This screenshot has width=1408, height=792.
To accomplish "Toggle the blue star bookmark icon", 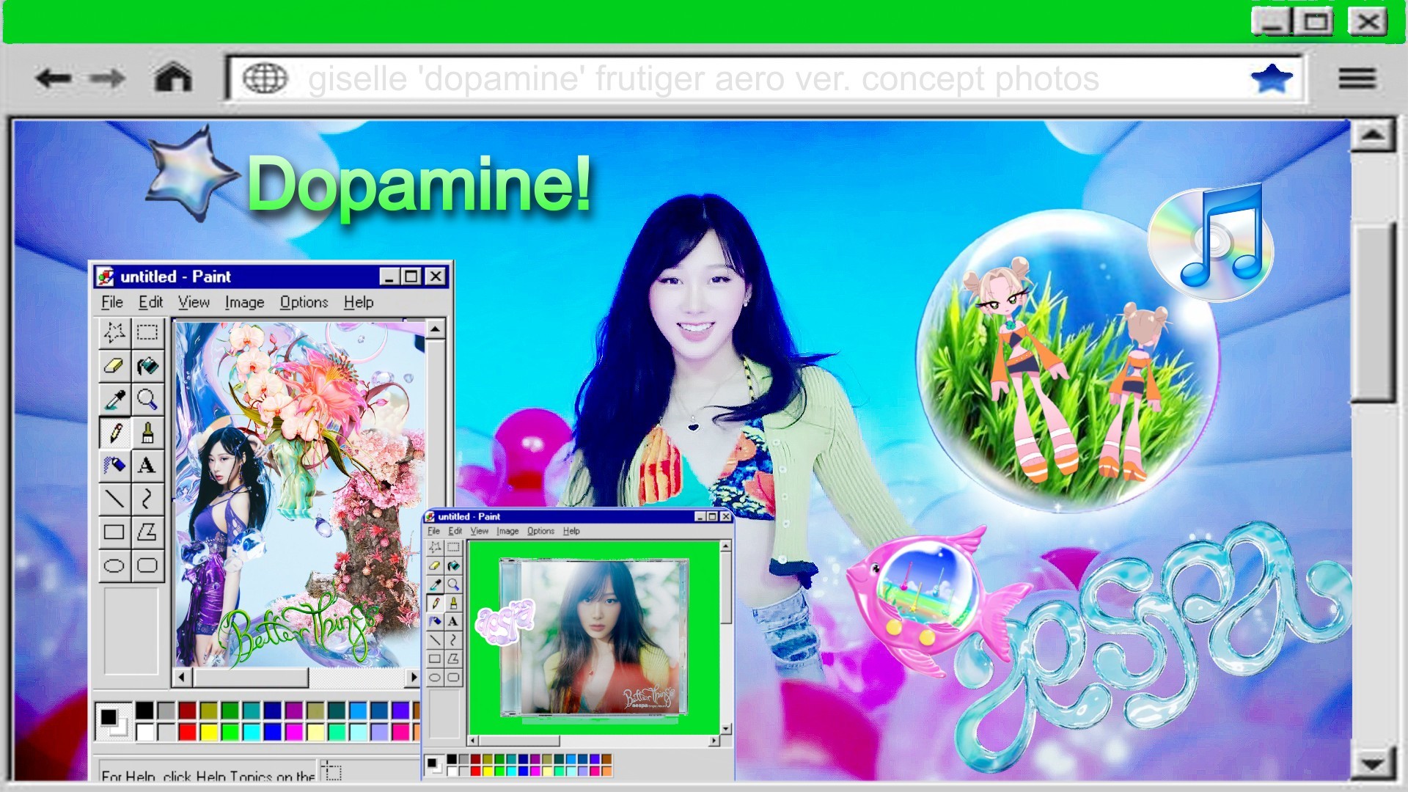I will [x=1271, y=78].
